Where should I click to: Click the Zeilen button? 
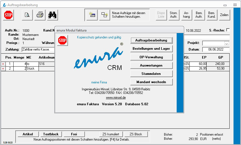pyautogui.click(x=224, y=15)
